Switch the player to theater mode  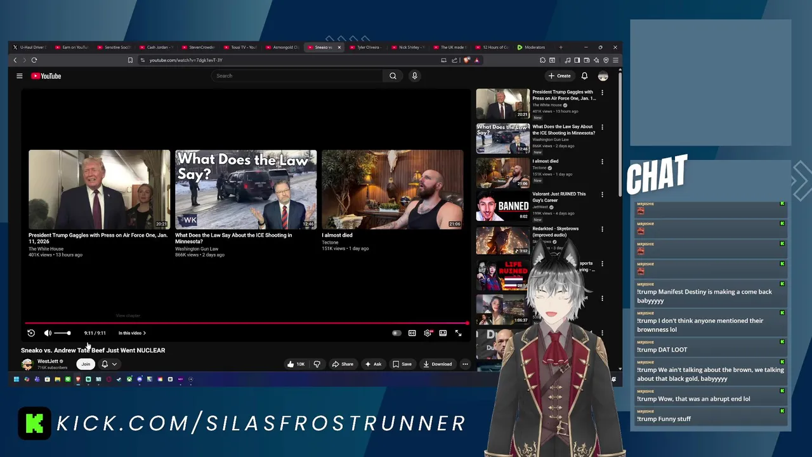443,333
